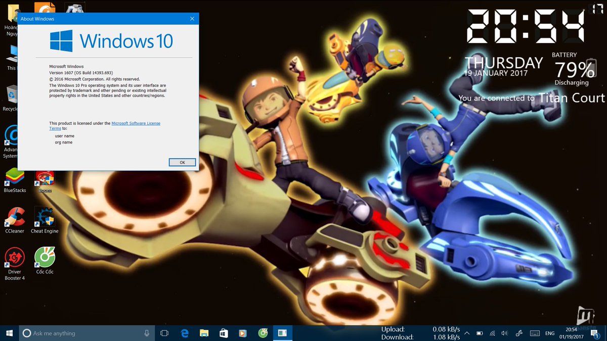Show hidden system tray icons
The width and height of the screenshot is (607, 341).
coord(467,333)
